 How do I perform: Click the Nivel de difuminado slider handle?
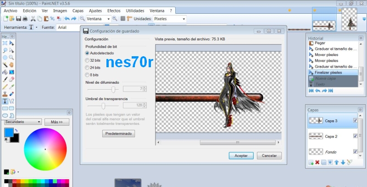pyautogui.click(x=113, y=89)
